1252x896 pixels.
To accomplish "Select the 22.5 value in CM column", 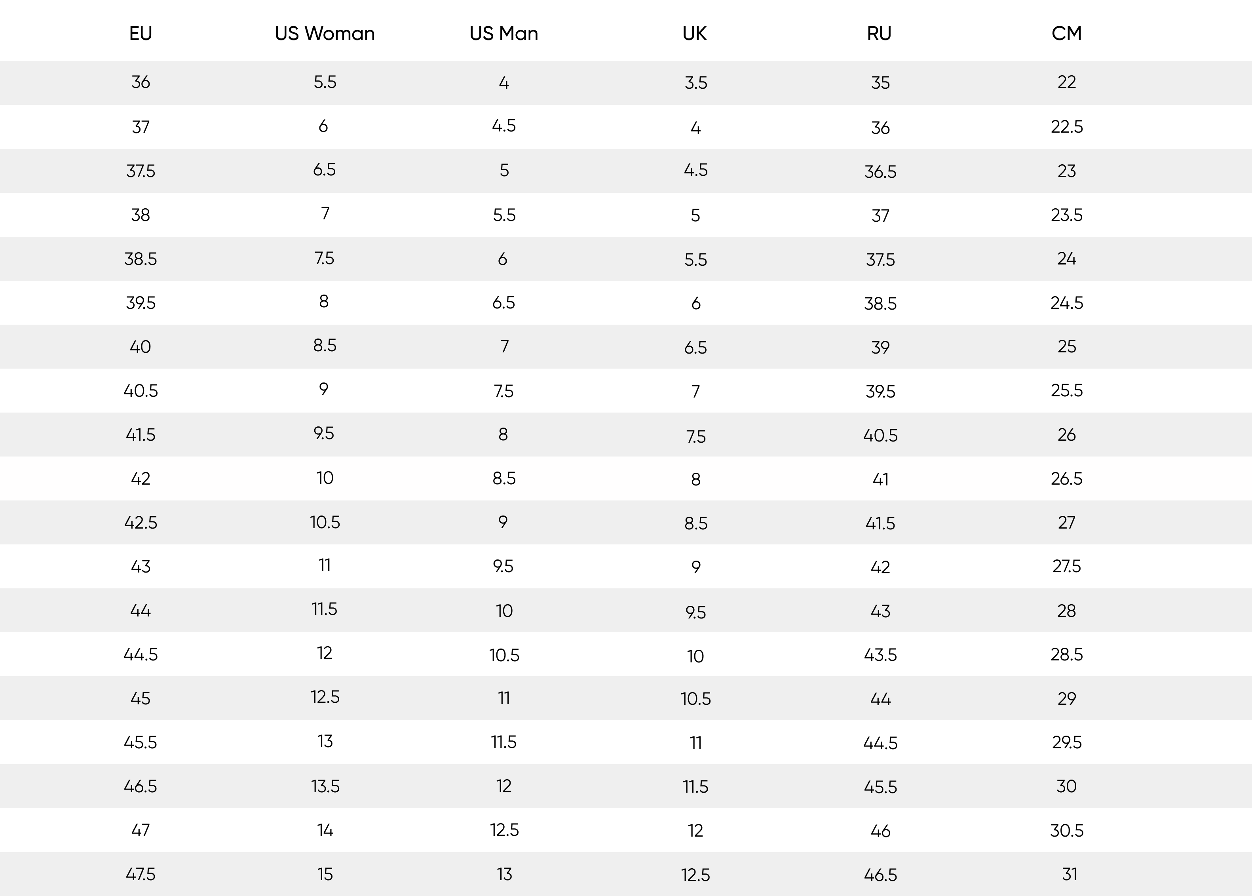I will (x=1067, y=127).
